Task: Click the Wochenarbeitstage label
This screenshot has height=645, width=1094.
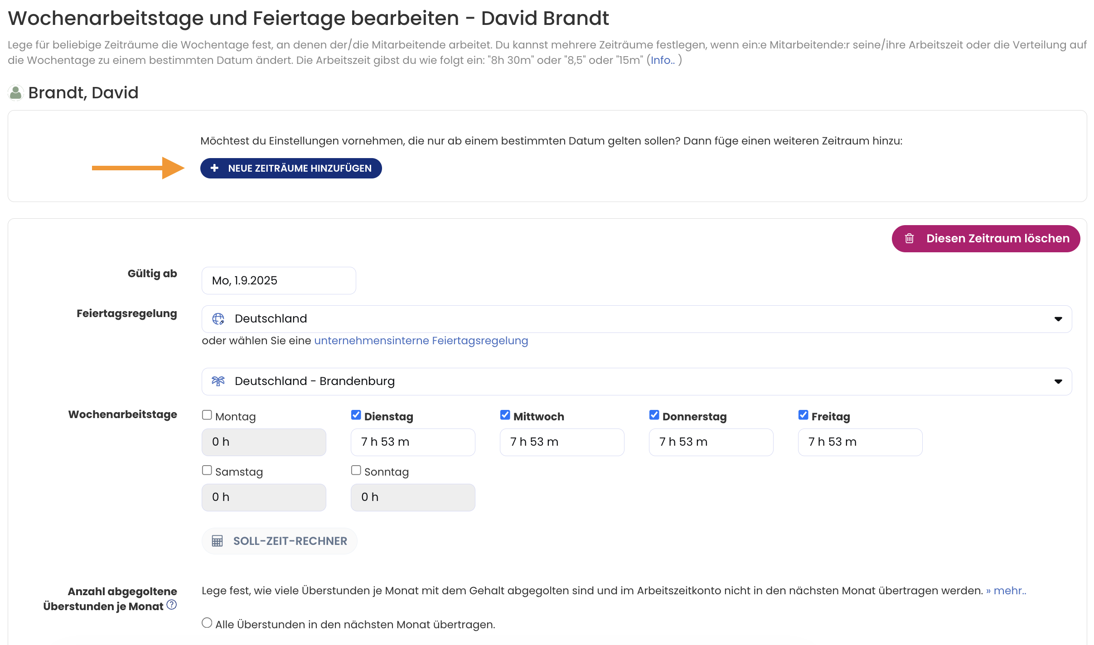Action: (x=123, y=414)
